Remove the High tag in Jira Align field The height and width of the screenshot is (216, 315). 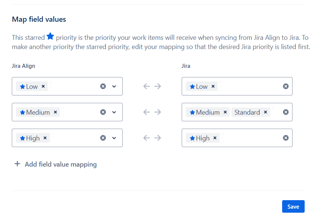click(x=45, y=138)
